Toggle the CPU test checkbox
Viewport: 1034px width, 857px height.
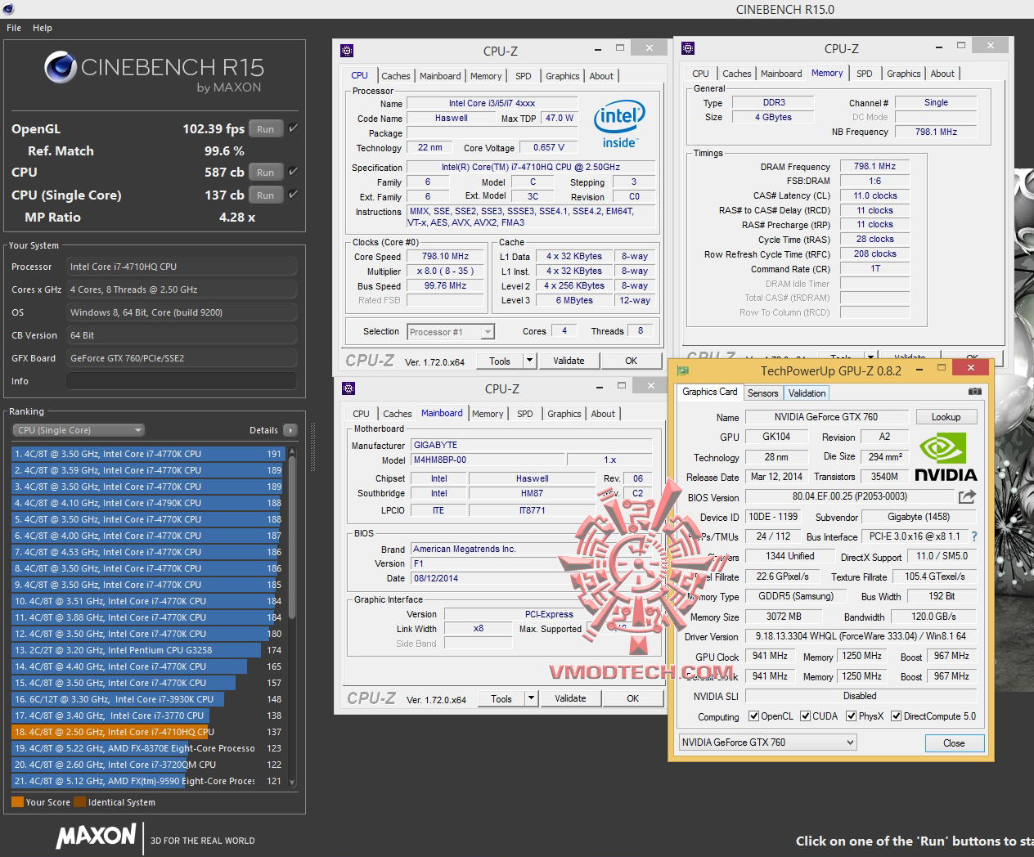[x=293, y=172]
